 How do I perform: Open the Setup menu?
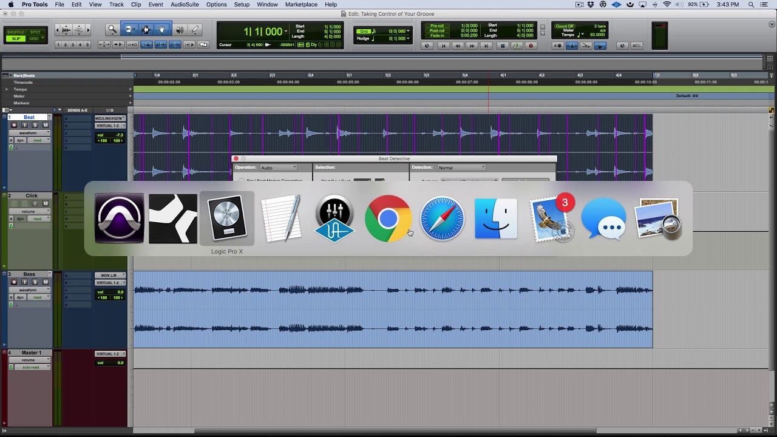point(242,4)
